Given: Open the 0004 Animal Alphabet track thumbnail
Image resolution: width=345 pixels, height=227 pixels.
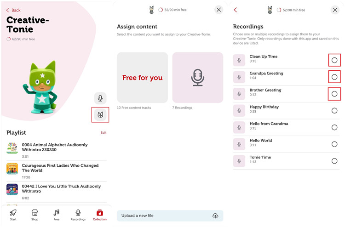Looking at the screenshot, I should [12, 148].
